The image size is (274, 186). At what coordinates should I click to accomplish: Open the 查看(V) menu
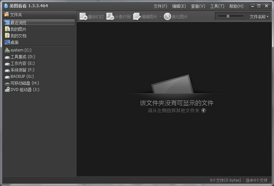(198, 6)
